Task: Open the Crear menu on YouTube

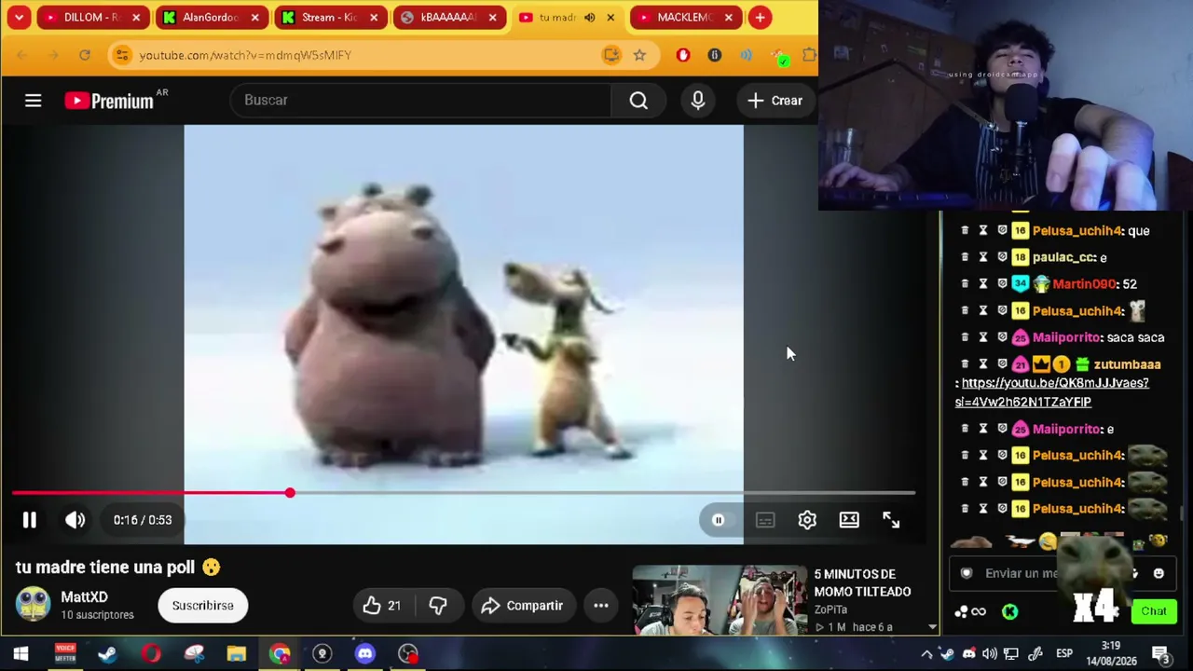Action: click(775, 101)
